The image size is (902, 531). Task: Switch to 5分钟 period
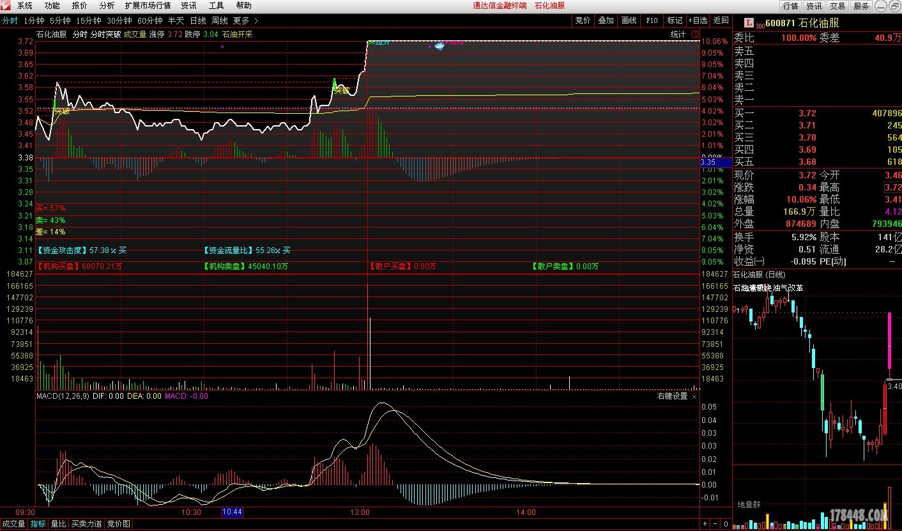click(60, 20)
